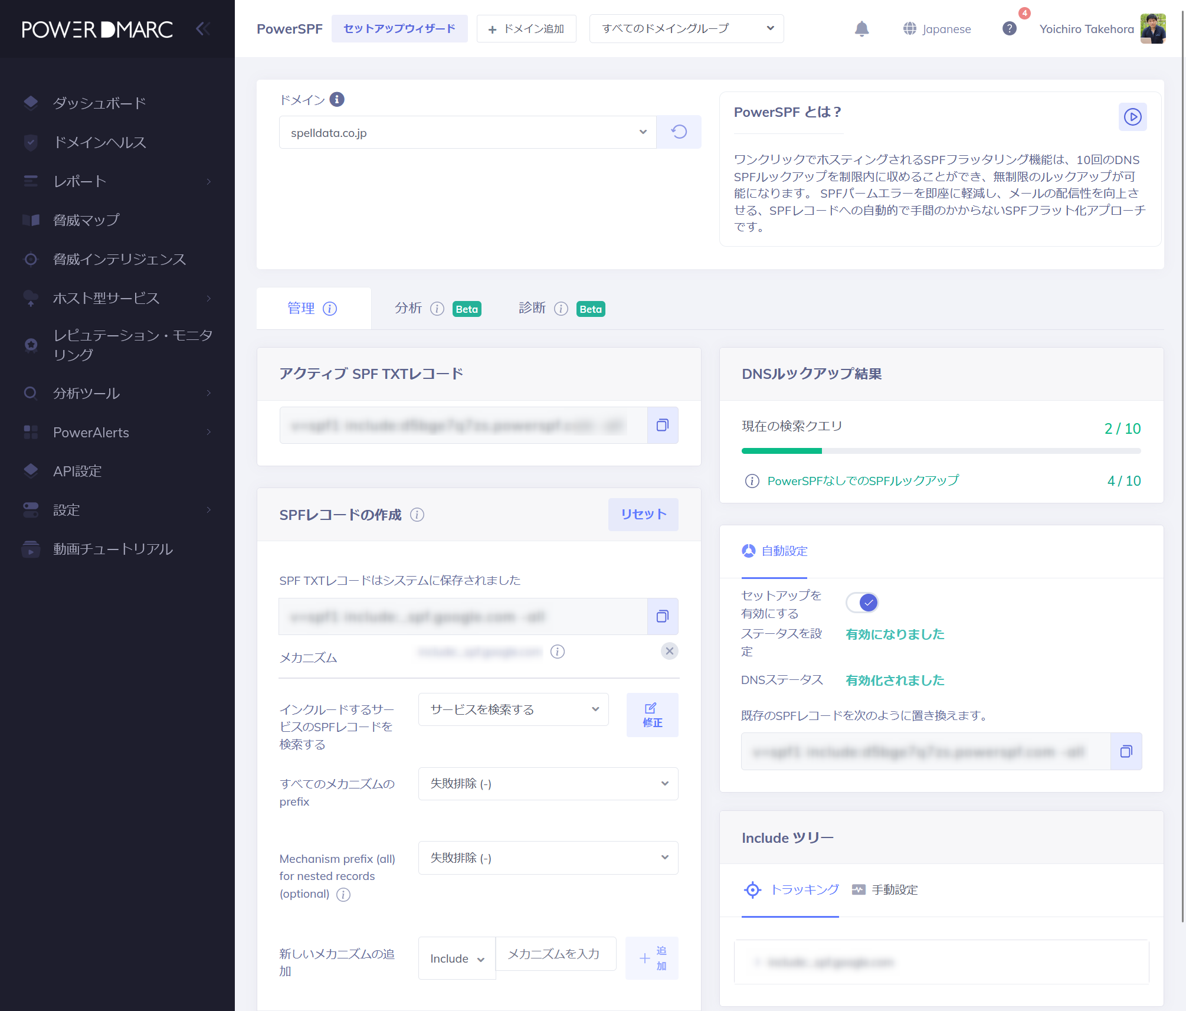The width and height of the screenshot is (1186, 1011).
Task: Click the メカニズムを入力 input field
Action: 556,954
